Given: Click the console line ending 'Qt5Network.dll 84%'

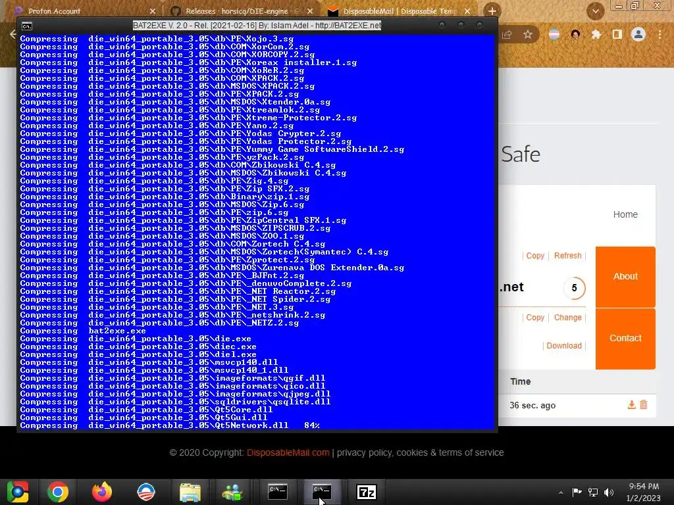Looking at the screenshot, I should [x=170, y=425].
